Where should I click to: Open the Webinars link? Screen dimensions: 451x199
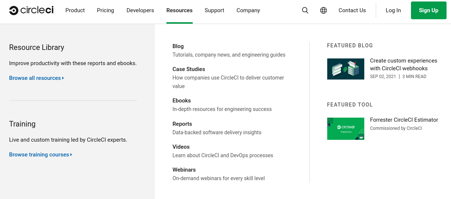coord(184,170)
